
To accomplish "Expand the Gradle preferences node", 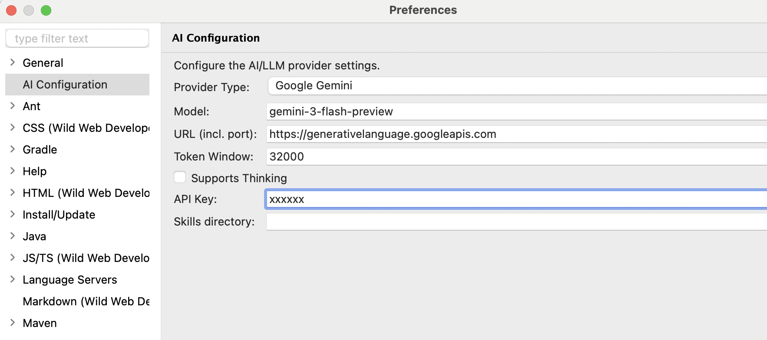I will [x=13, y=149].
